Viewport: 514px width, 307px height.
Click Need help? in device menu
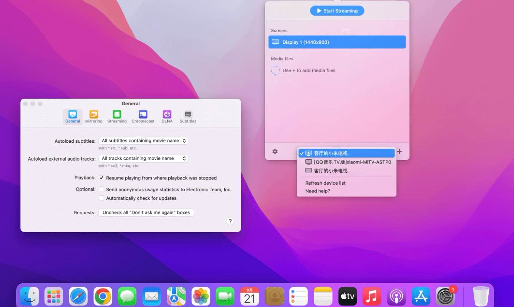(317, 191)
